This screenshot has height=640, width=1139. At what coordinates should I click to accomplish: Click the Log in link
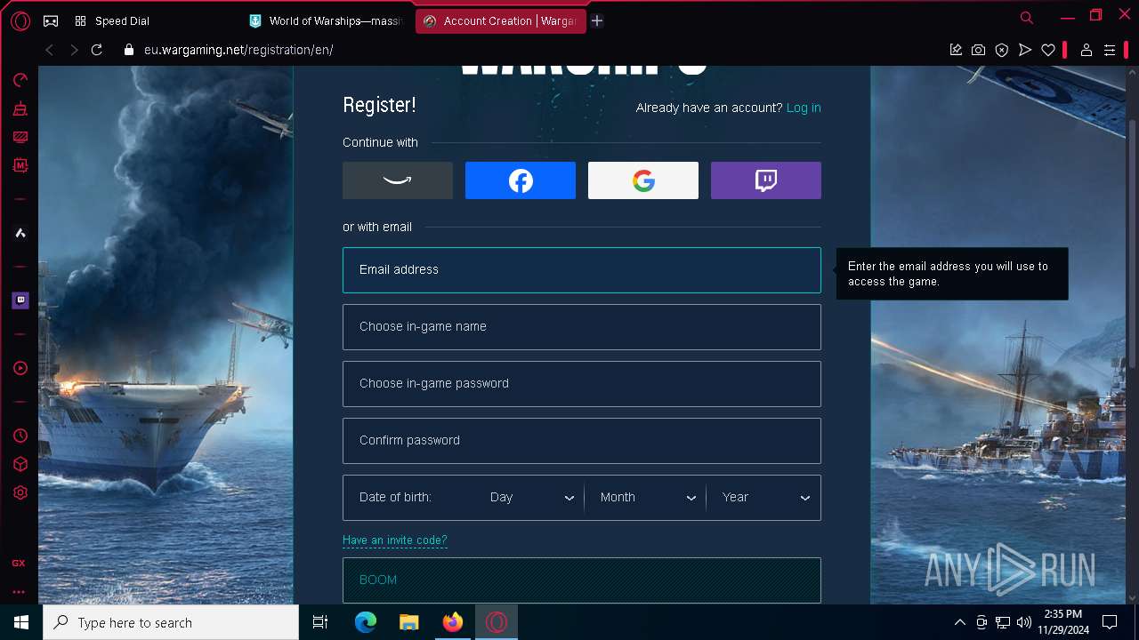[x=804, y=108]
